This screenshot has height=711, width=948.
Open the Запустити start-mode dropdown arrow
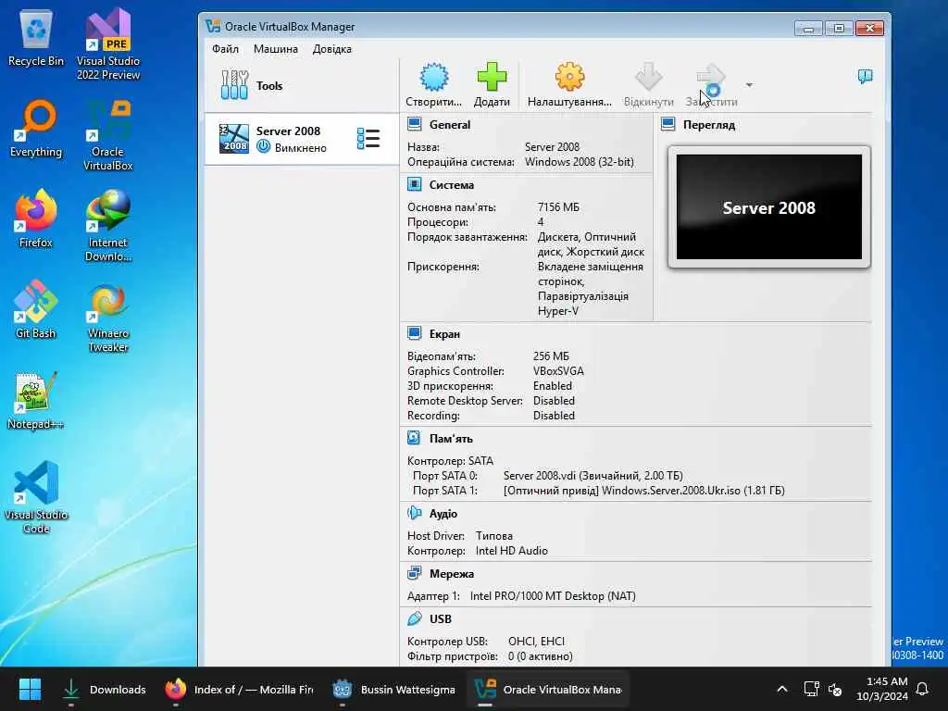click(749, 85)
